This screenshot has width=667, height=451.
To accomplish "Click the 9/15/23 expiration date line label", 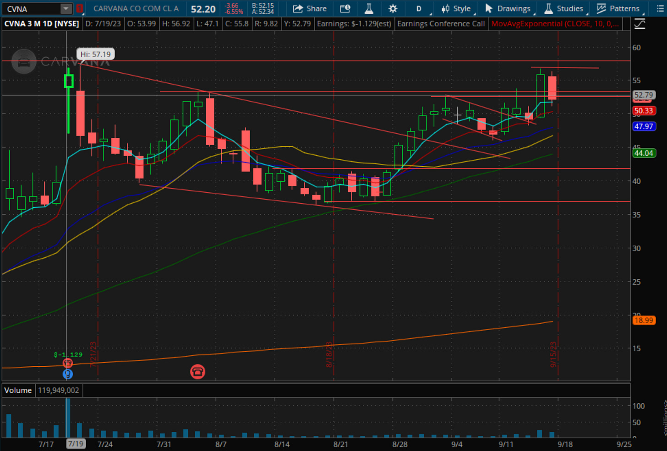I will coord(553,354).
